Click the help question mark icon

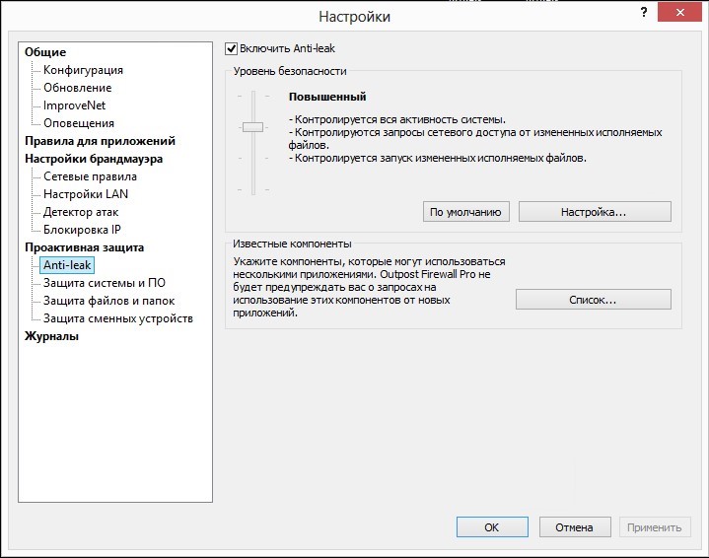pyautogui.click(x=644, y=13)
